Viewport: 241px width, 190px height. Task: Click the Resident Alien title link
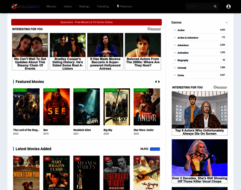point(82,130)
